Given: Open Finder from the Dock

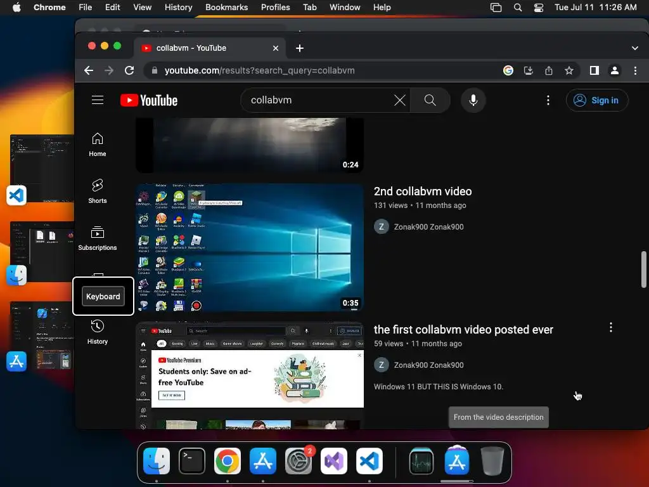Looking at the screenshot, I should pyautogui.click(x=157, y=461).
